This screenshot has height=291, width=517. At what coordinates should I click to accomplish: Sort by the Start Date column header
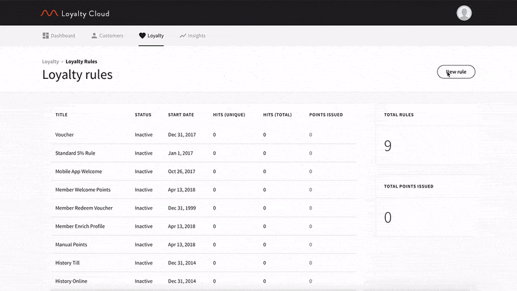tap(181, 115)
